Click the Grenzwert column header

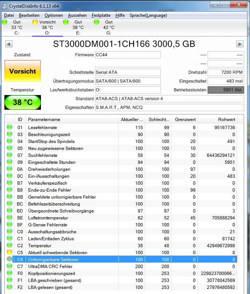click(x=185, y=120)
